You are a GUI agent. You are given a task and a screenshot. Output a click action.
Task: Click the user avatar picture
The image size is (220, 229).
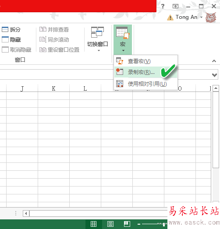[211, 18]
